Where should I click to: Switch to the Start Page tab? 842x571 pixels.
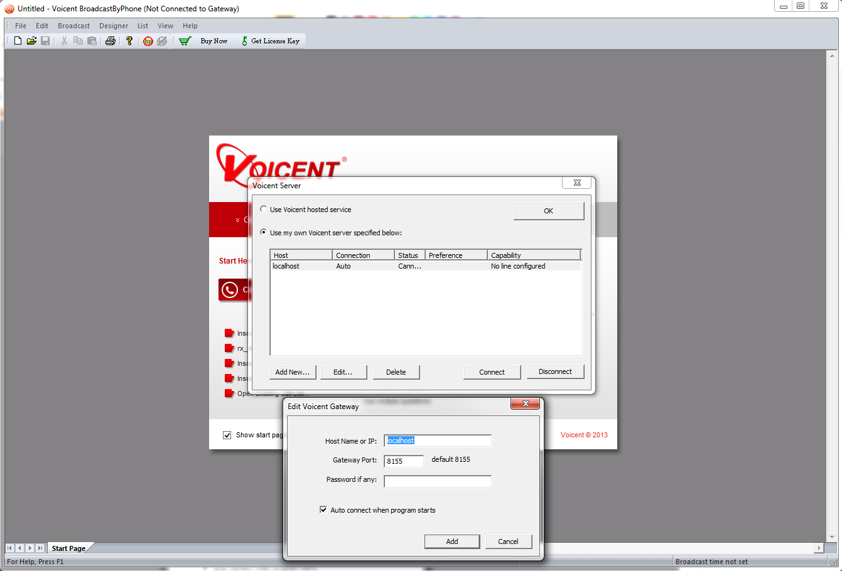(x=68, y=548)
